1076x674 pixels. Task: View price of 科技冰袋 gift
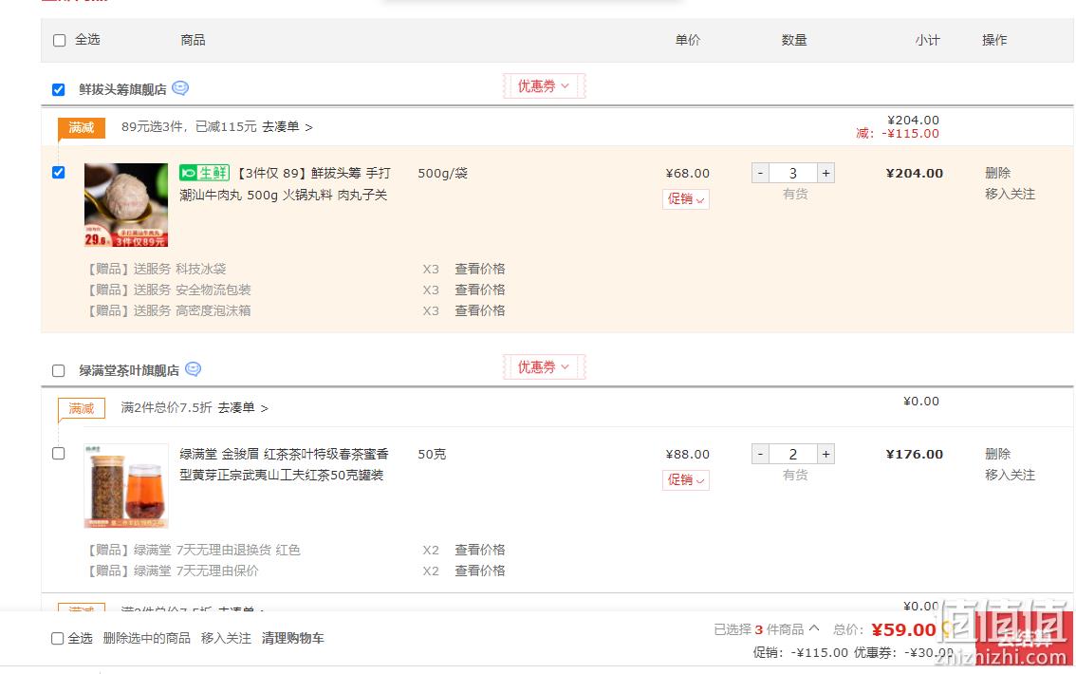(x=480, y=269)
